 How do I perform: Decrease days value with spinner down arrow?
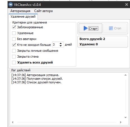[61, 46]
